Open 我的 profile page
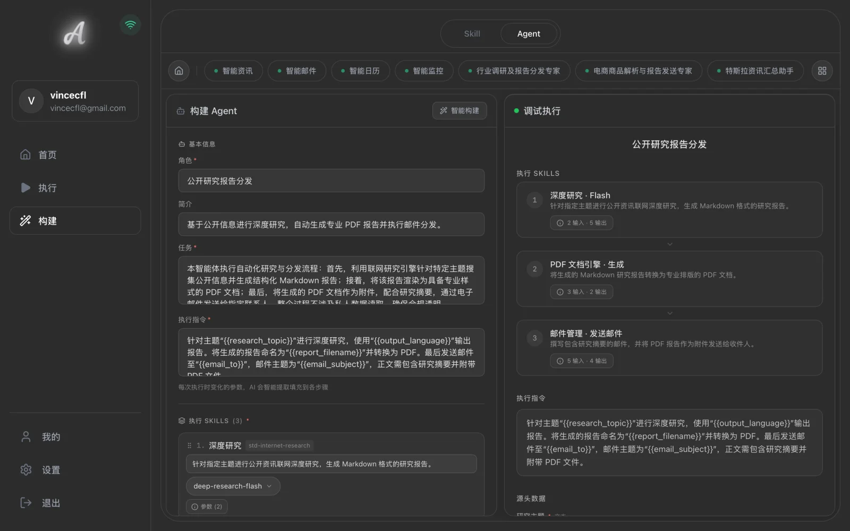Screen dimensions: 850x531 75,436
